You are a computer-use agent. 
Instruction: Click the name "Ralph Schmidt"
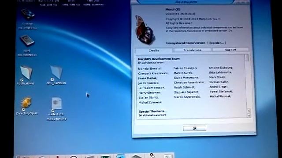click(x=184, y=87)
